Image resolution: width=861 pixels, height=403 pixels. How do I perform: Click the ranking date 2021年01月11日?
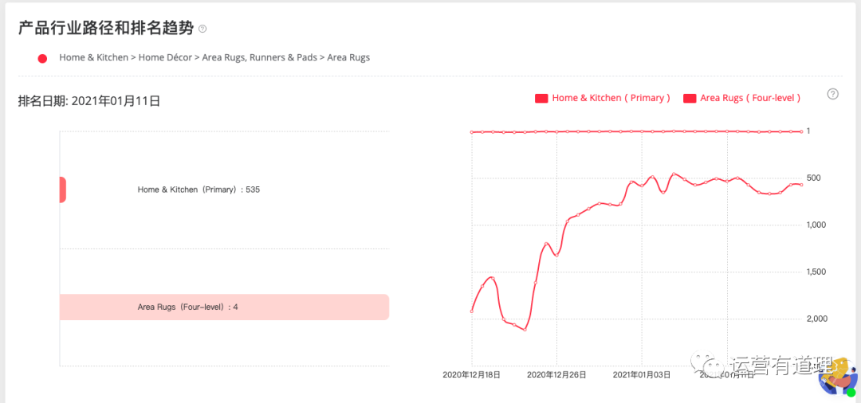pyautogui.click(x=116, y=101)
